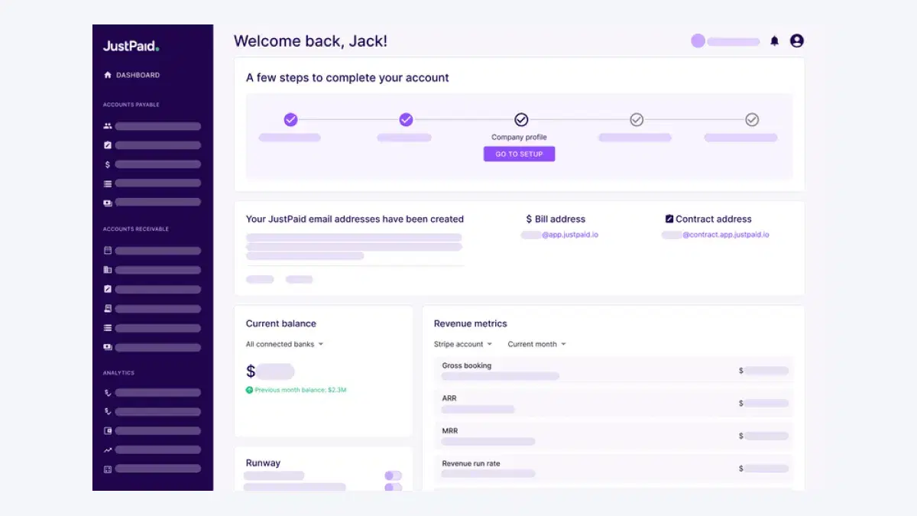Select the pencil icon under Accounts Payable
This screenshot has height=516, width=917.
[x=108, y=145]
